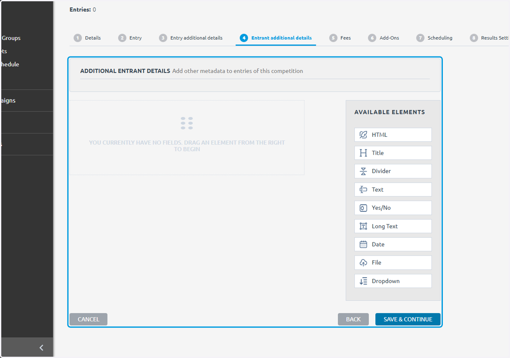Click the drag grip dots in empty fields area
510x358 pixels.
[187, 123]
